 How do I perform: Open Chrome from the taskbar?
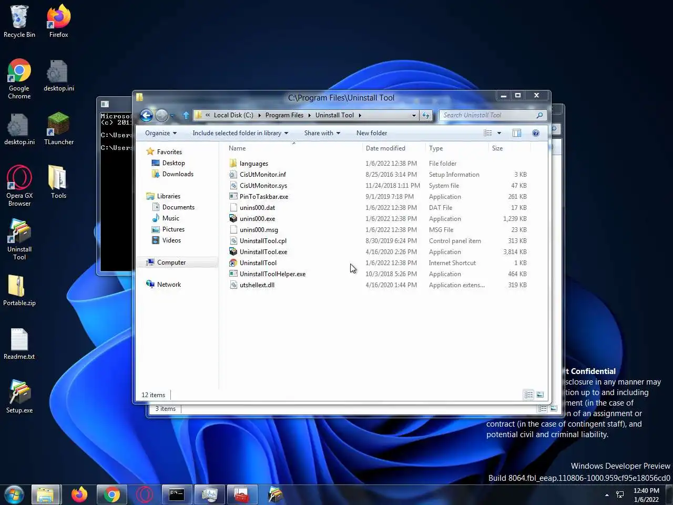pos(111,494)
